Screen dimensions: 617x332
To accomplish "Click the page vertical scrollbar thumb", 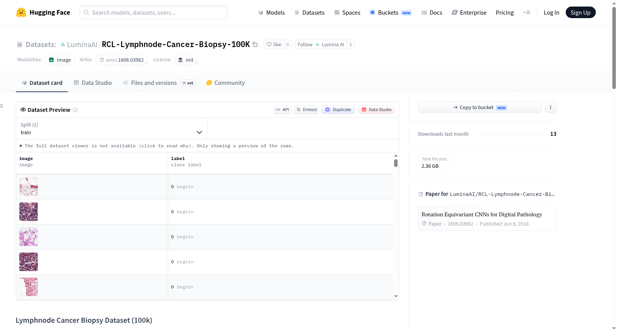I will point(614,48).
